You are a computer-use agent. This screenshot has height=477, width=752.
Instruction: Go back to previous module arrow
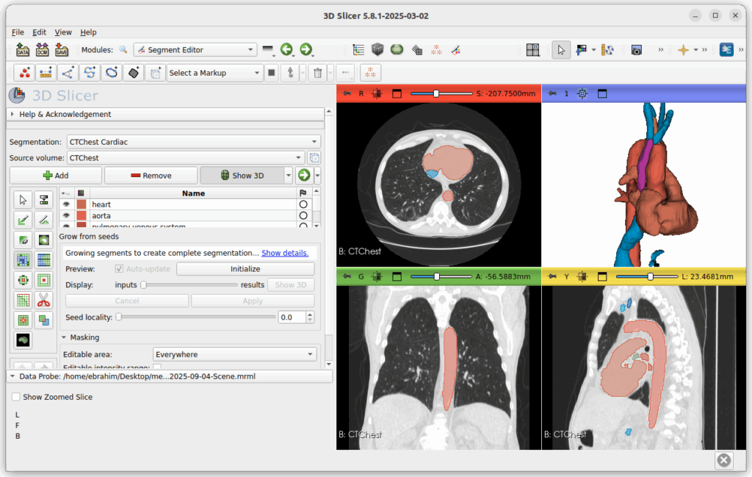[287, 50]
